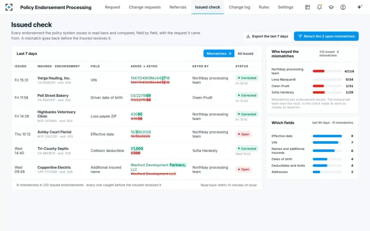
Task: Click the Effective date bar in Which fields
Action: pos(327,136)
